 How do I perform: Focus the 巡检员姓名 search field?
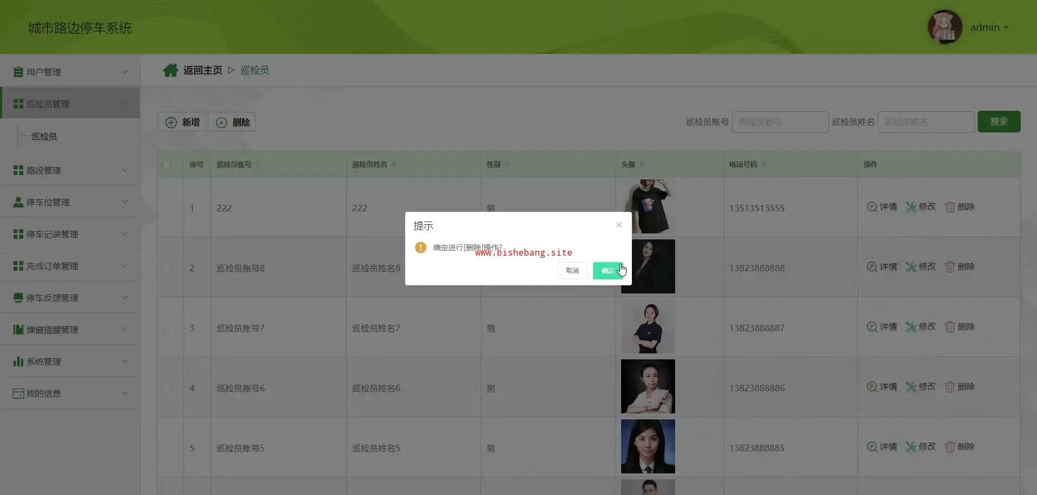pyautogui.click(x=926, y=122)
